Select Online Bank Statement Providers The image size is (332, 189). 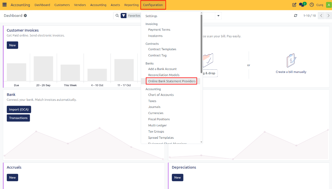(x=172, y=81)
